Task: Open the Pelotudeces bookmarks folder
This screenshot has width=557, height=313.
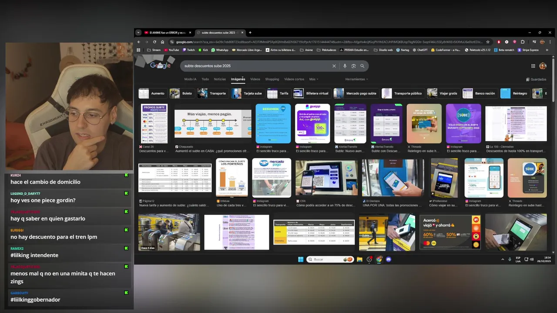Action: click(x=326, y=50)
